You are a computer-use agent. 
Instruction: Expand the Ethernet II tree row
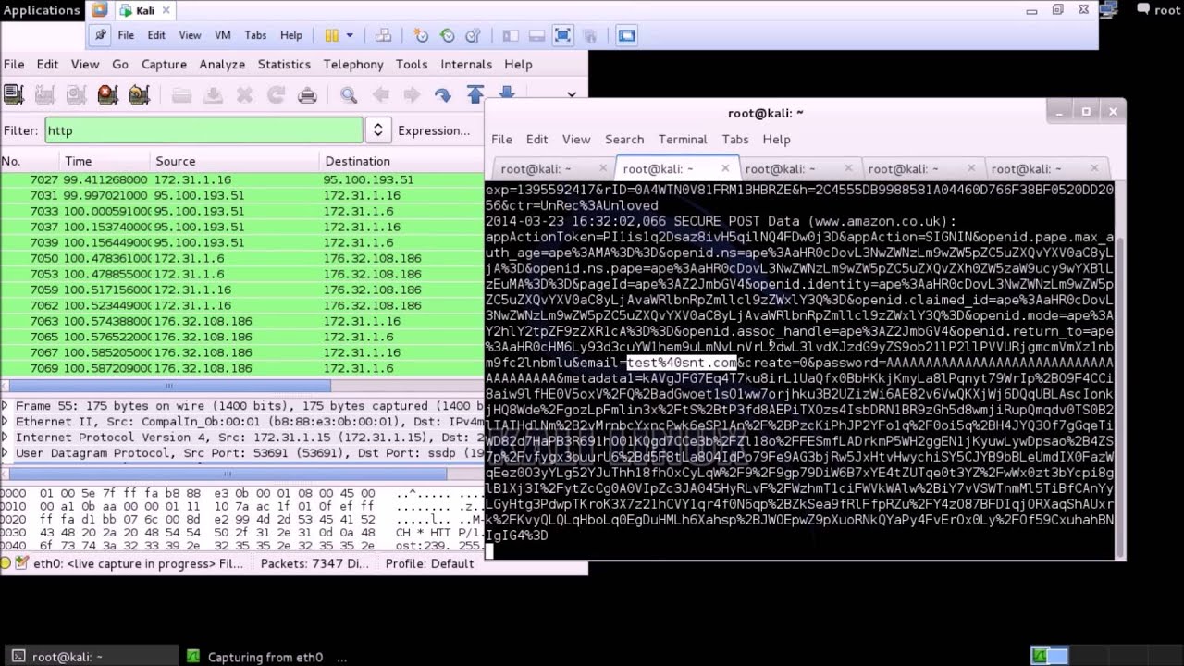click(x=6, y=422)
